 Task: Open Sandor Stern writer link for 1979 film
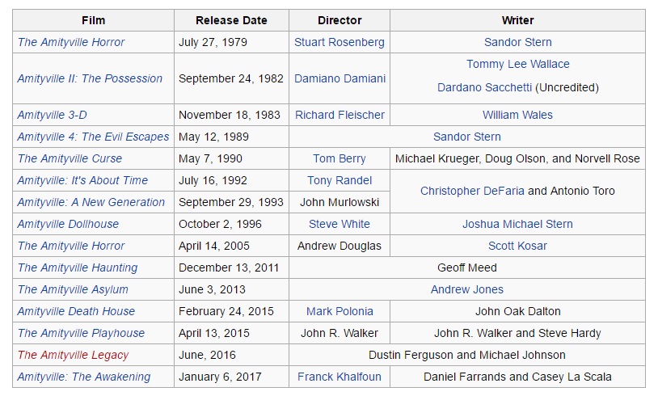pyautogui.click(x=518, y=42)
